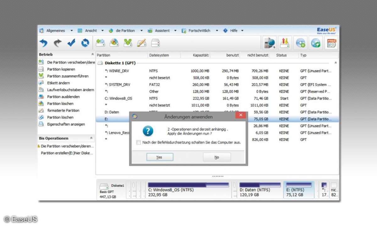Click dropdown arrow next to Allgemeines
Screen dimensions: 377x226
[x=72, y=31]
